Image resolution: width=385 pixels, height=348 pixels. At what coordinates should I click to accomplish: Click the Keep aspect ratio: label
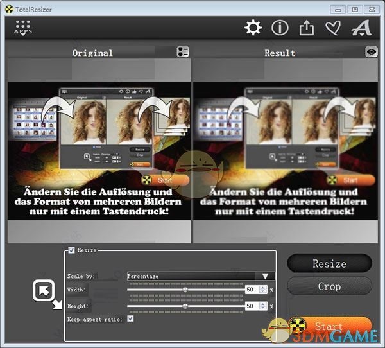(x=95, y=320)
